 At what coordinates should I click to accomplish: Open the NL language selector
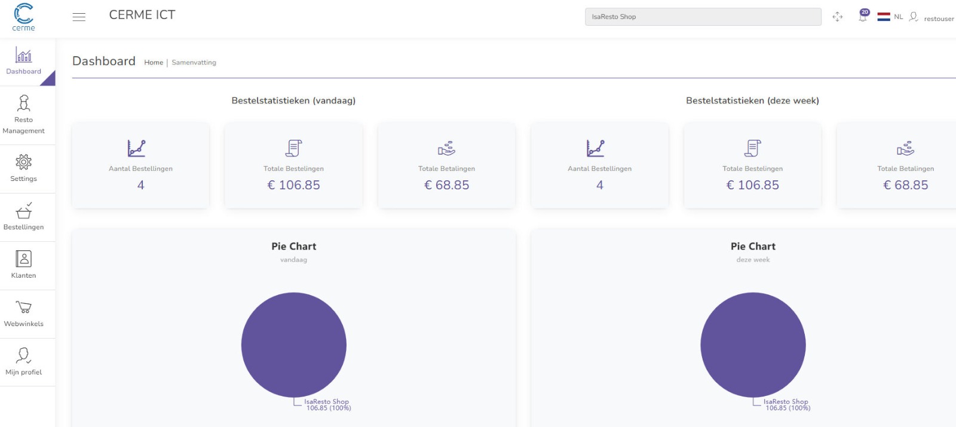point(899,17)
